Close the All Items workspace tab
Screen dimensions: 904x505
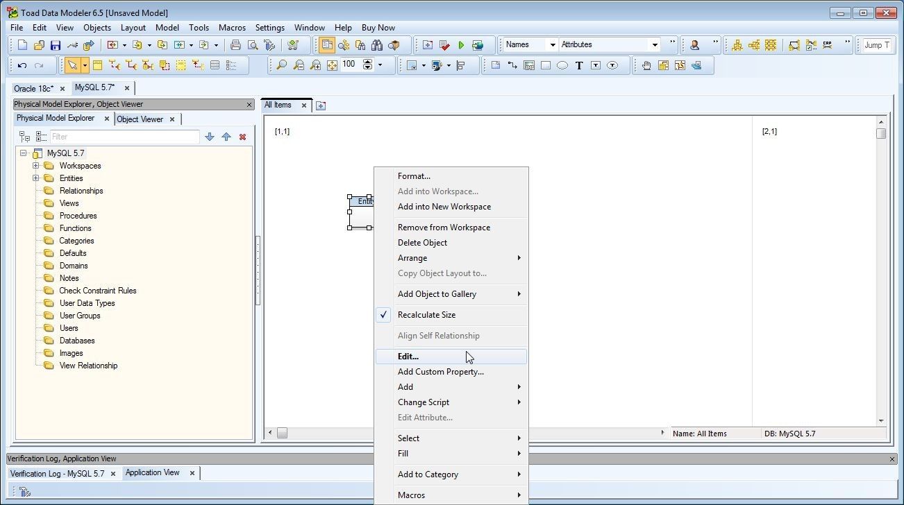click(x=303, y=105)
